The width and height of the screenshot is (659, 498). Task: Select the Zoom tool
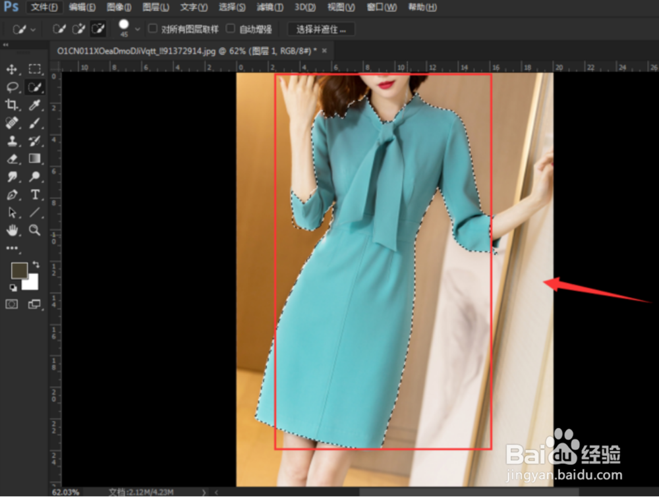(x=34, y=231)
